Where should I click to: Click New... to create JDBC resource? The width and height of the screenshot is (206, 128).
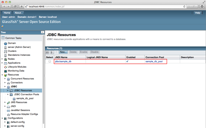(63, 52)
